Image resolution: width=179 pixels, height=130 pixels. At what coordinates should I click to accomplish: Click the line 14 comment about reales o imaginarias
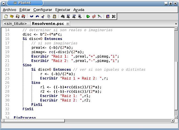67,30
